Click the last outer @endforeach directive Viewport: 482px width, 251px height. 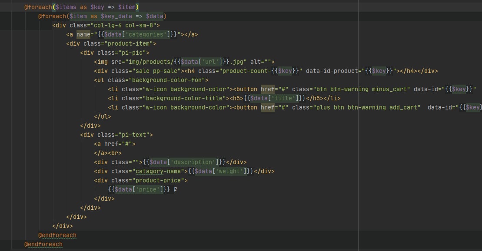pos(43,244)
